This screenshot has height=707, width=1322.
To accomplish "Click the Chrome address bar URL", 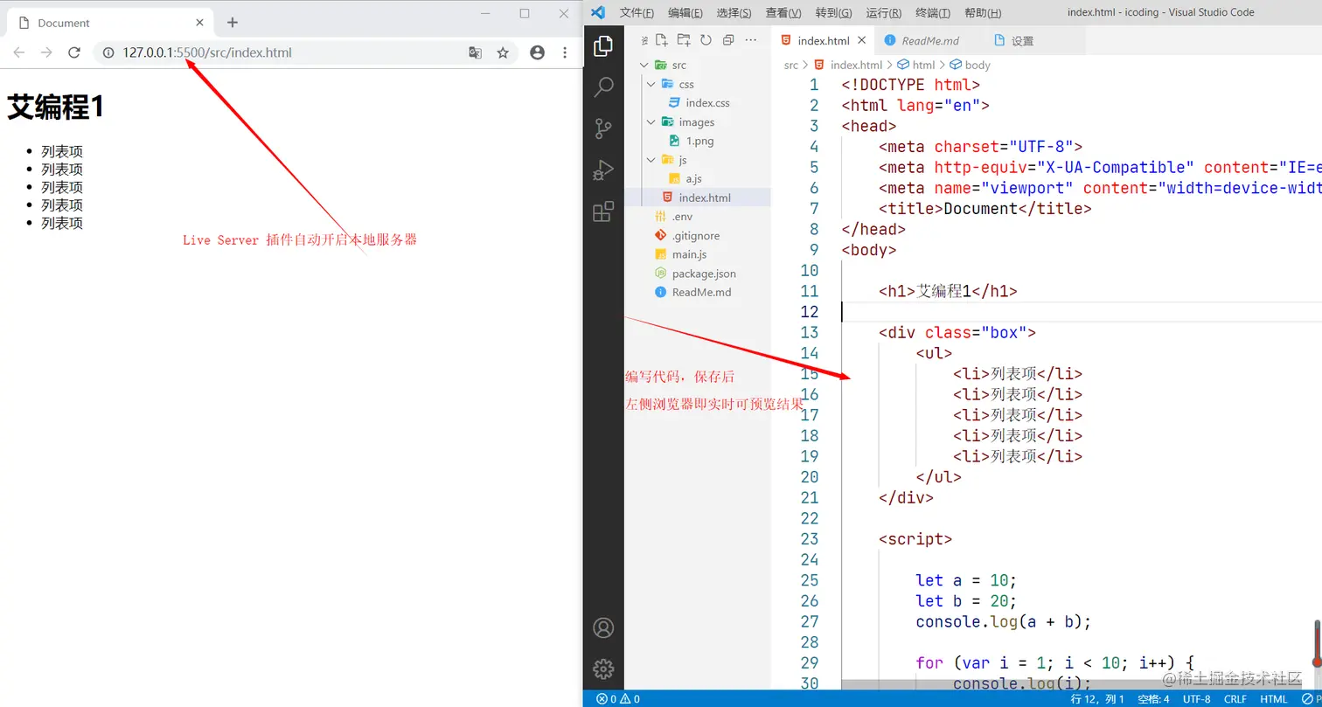I will (x=207, y=52).
